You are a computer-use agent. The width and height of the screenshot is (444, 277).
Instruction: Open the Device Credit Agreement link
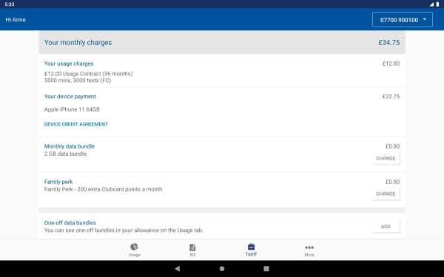76,124
